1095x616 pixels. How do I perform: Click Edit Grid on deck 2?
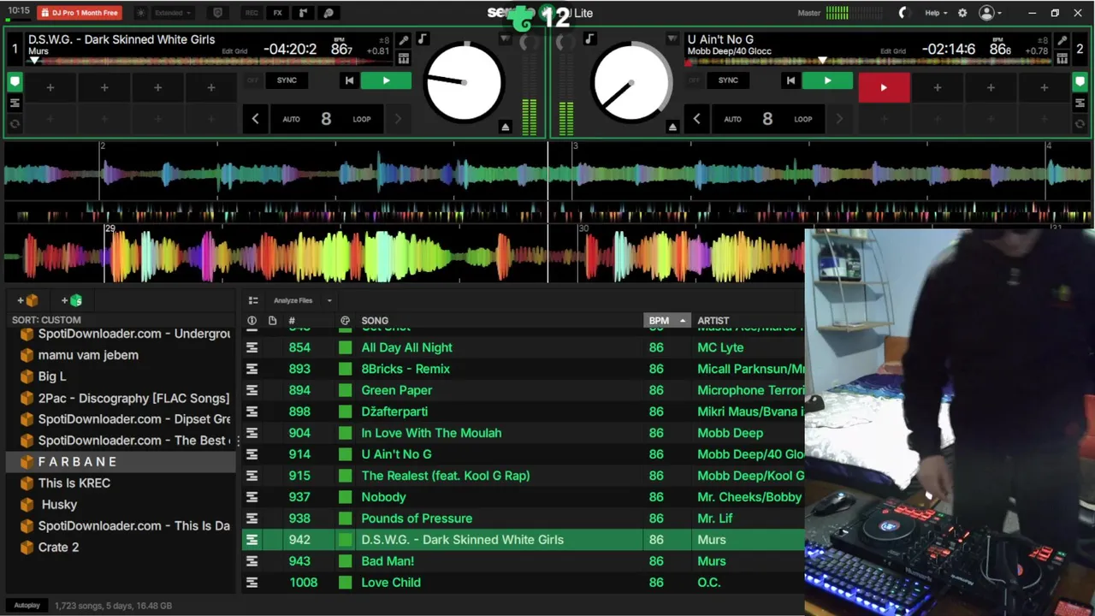892,51
